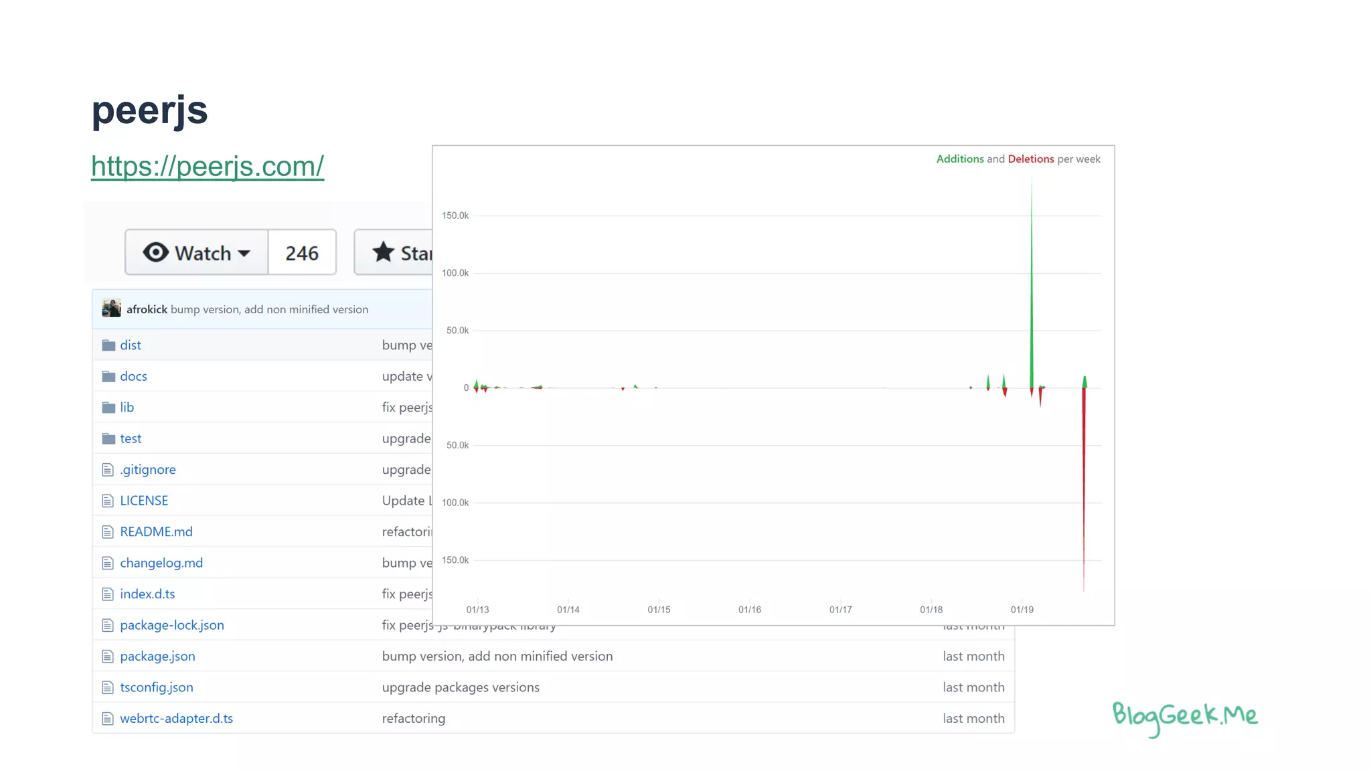
Task: Open the tsconfig.json file
Action: click(x=157, y=687)
